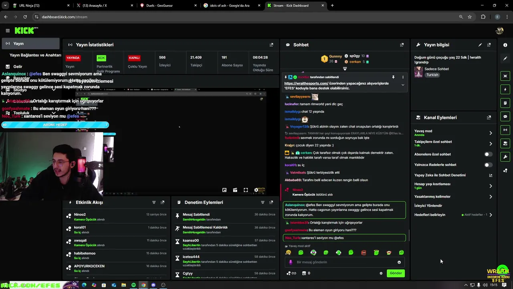Open the emoji picker in message box

[399, 262]
